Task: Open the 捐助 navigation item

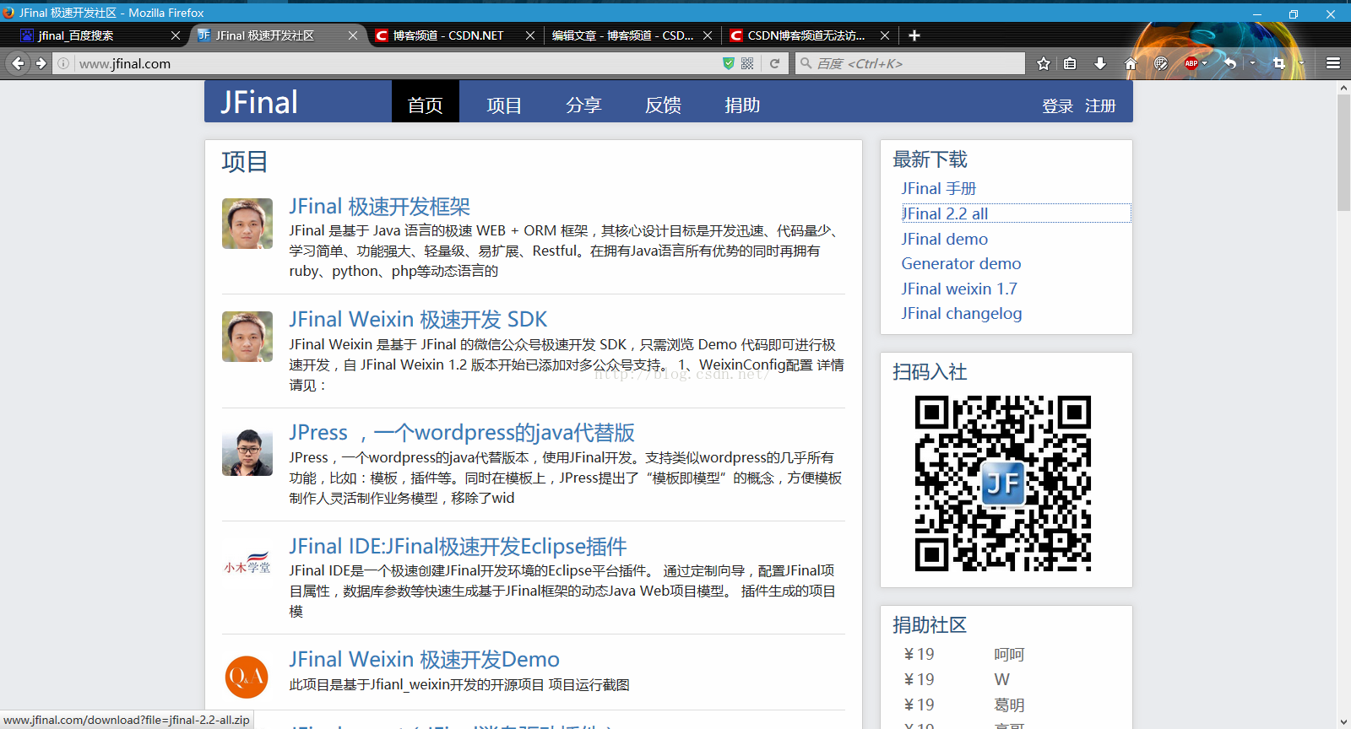Action: point(742,105)
